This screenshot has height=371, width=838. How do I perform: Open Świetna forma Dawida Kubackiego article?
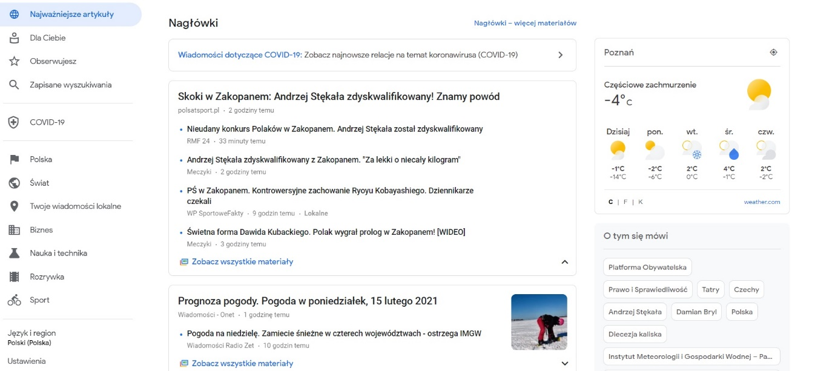(326, 232)
